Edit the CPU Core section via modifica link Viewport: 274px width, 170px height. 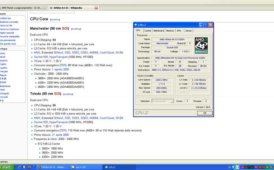click(x=55, y=20)
